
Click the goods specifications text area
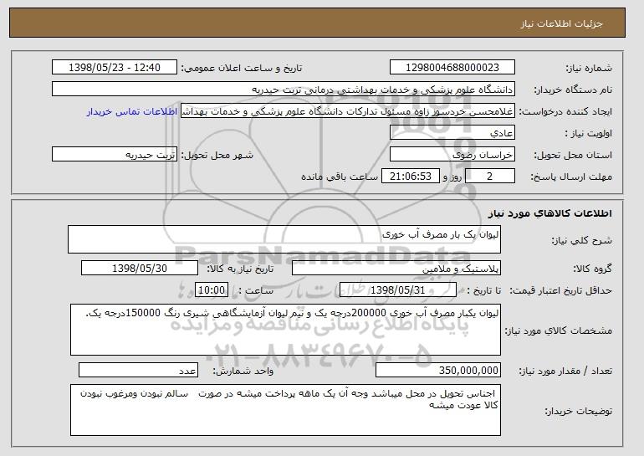[285, 330]
